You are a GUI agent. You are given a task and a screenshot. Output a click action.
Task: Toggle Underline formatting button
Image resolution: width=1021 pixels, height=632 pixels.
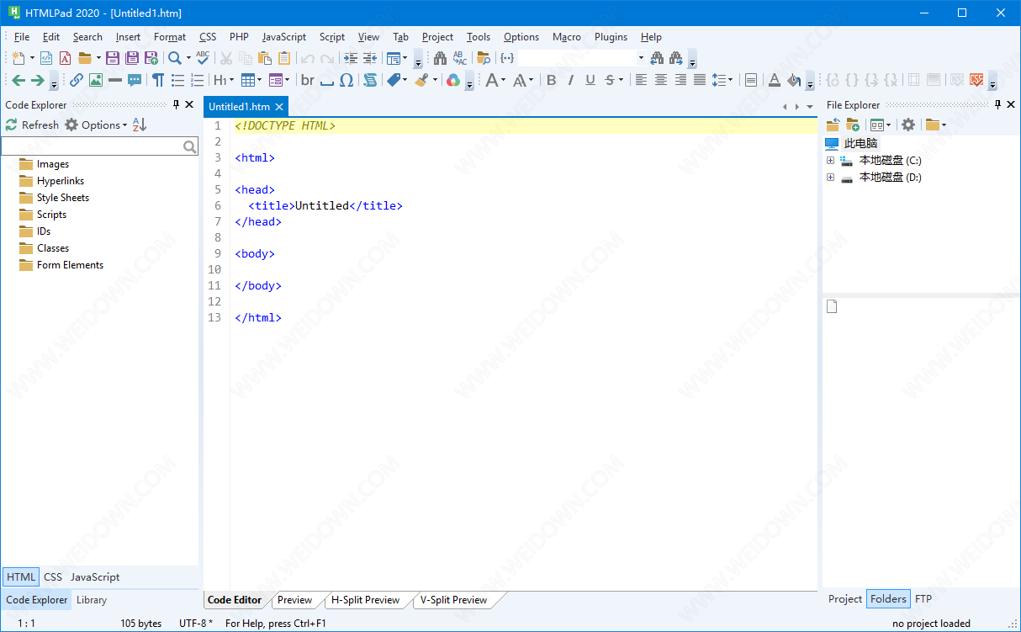click(590, 80)
